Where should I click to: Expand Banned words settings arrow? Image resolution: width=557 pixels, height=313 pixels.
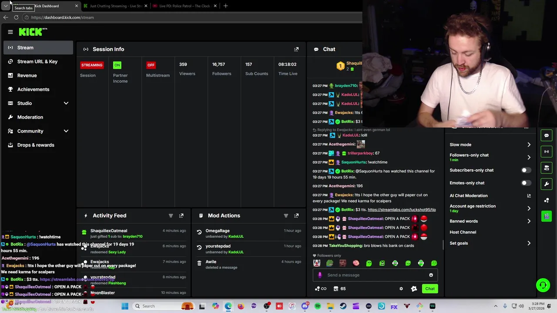pos(529,221)
